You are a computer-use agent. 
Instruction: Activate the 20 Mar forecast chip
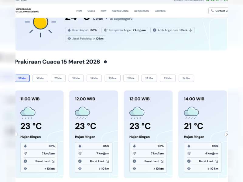tap(112, 78)
